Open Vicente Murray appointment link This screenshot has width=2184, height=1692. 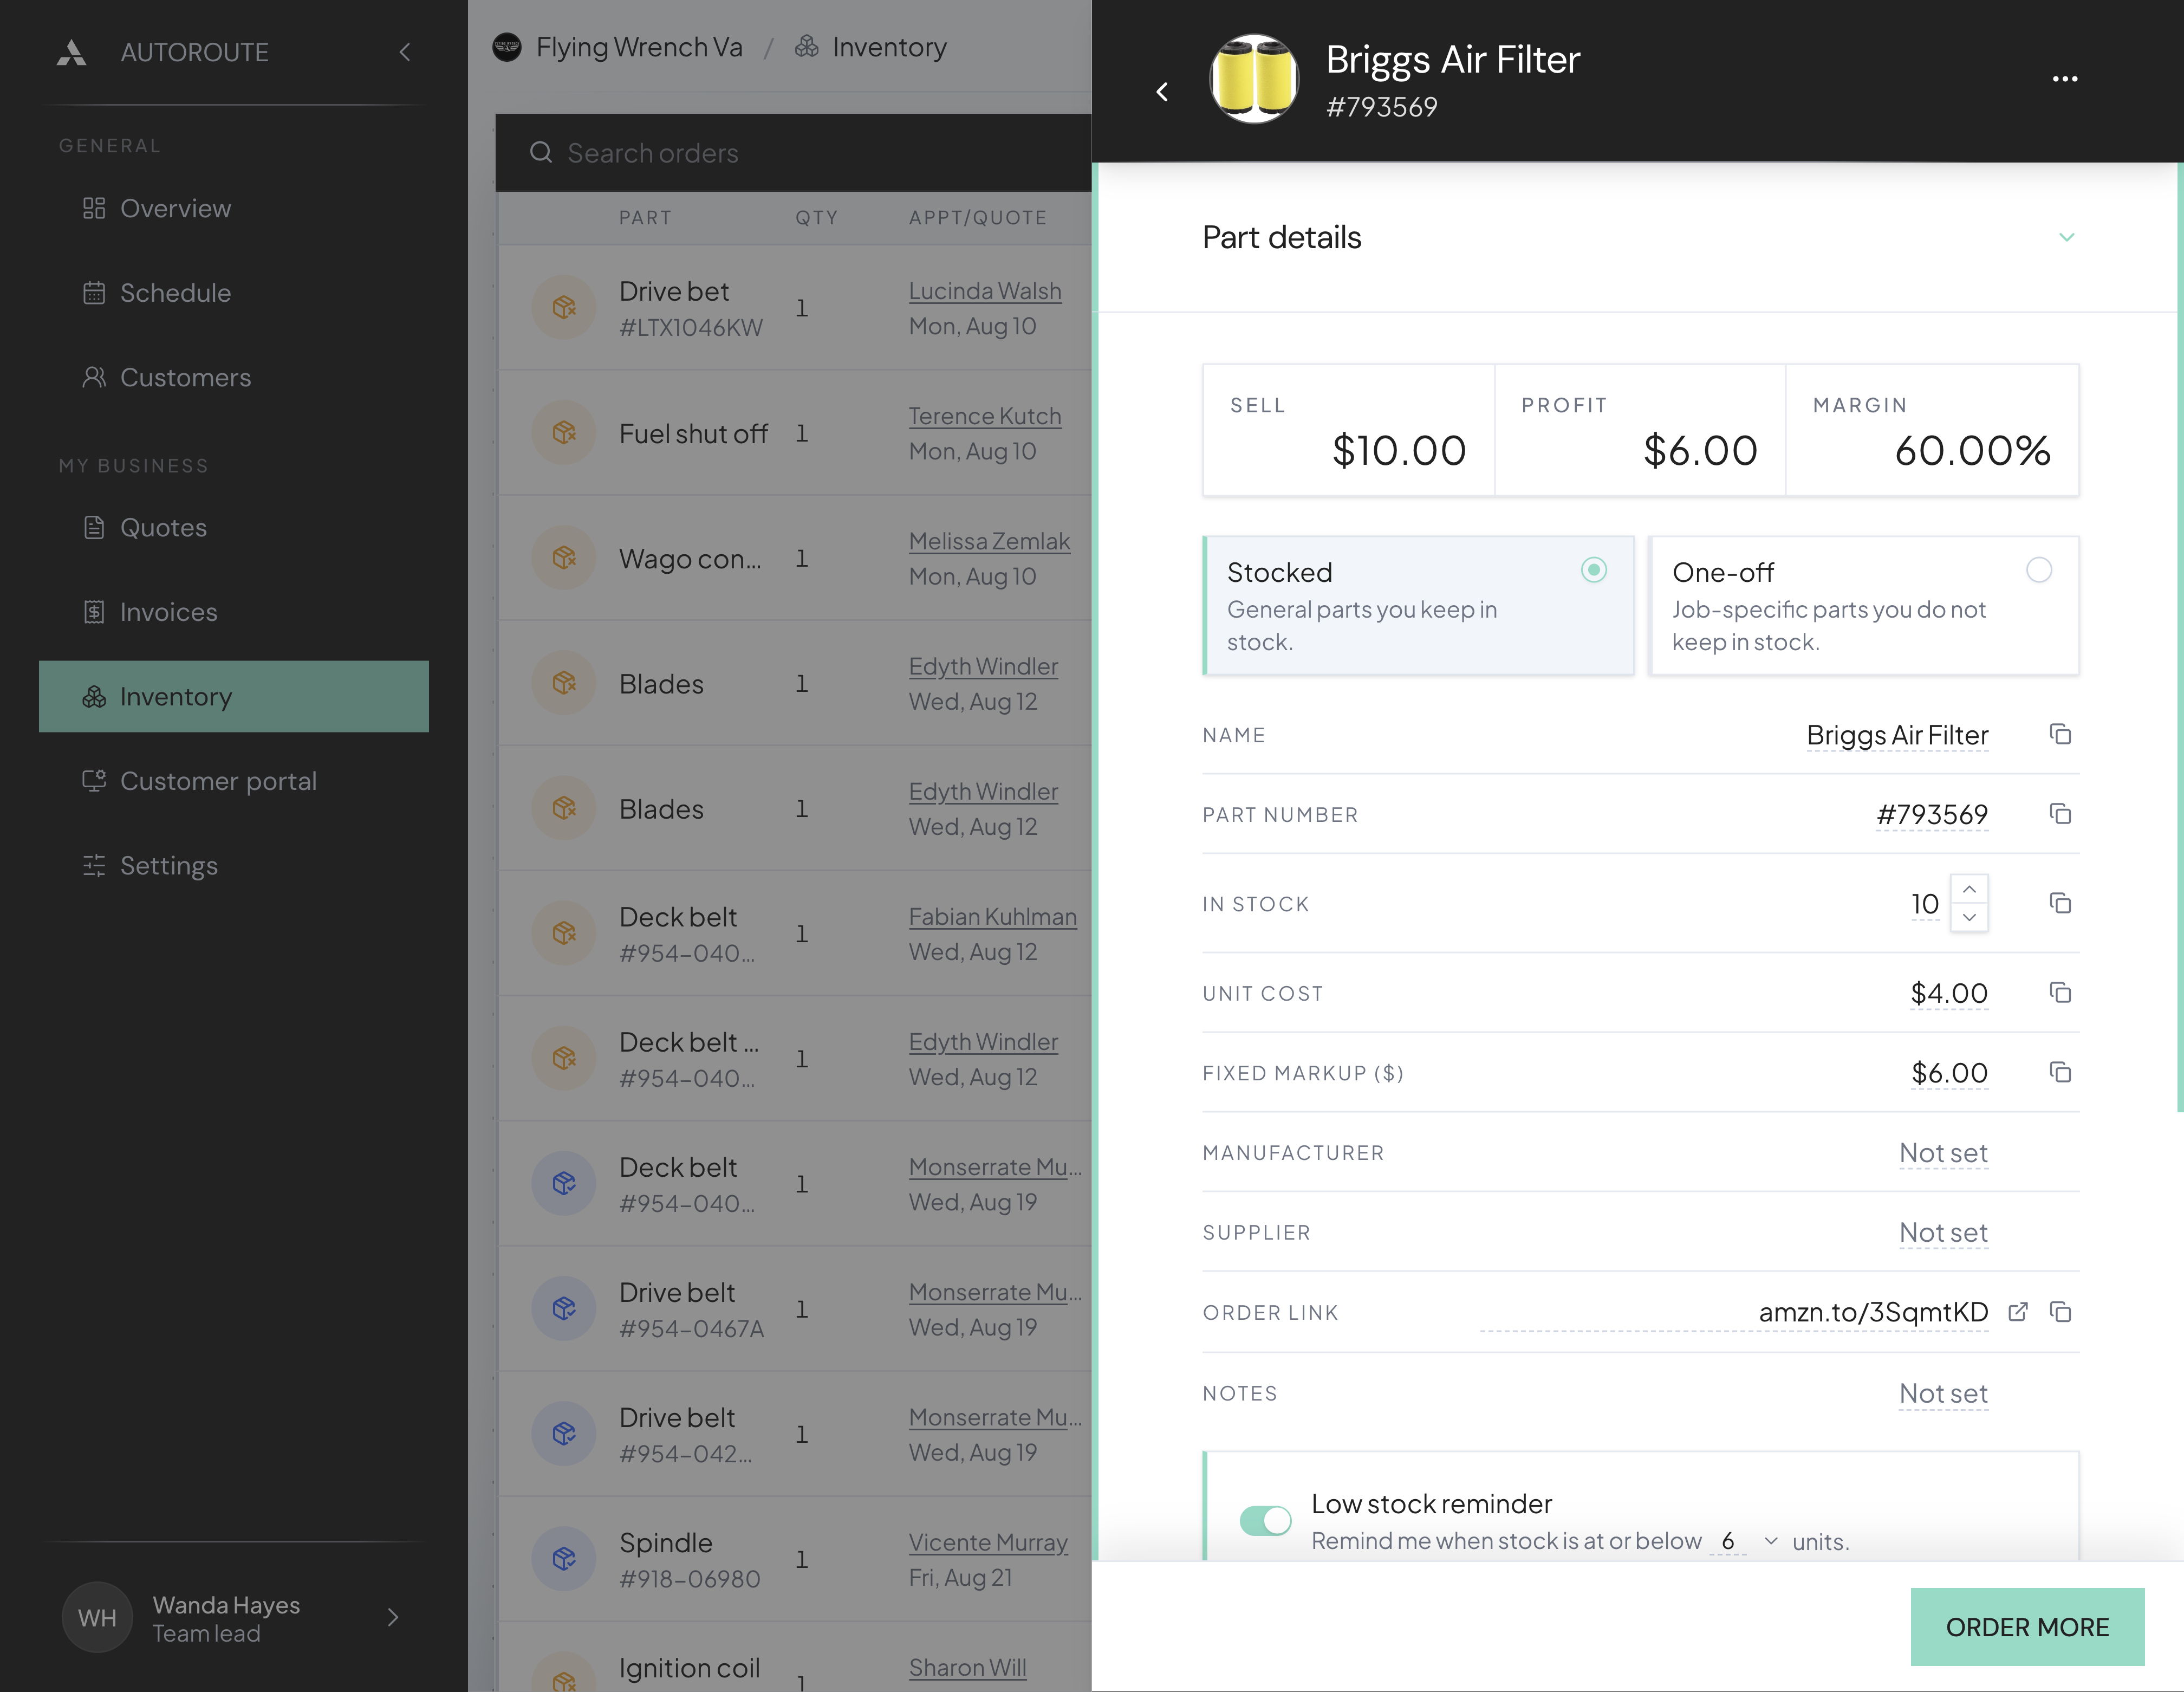click(988, 1543)
